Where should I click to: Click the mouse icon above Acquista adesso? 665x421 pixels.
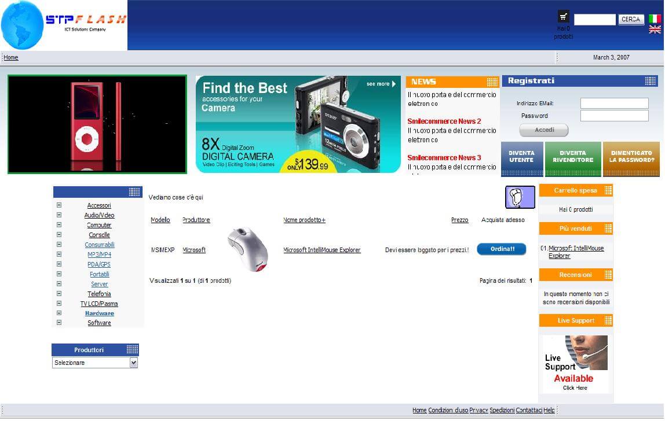[x=520, y=197]
